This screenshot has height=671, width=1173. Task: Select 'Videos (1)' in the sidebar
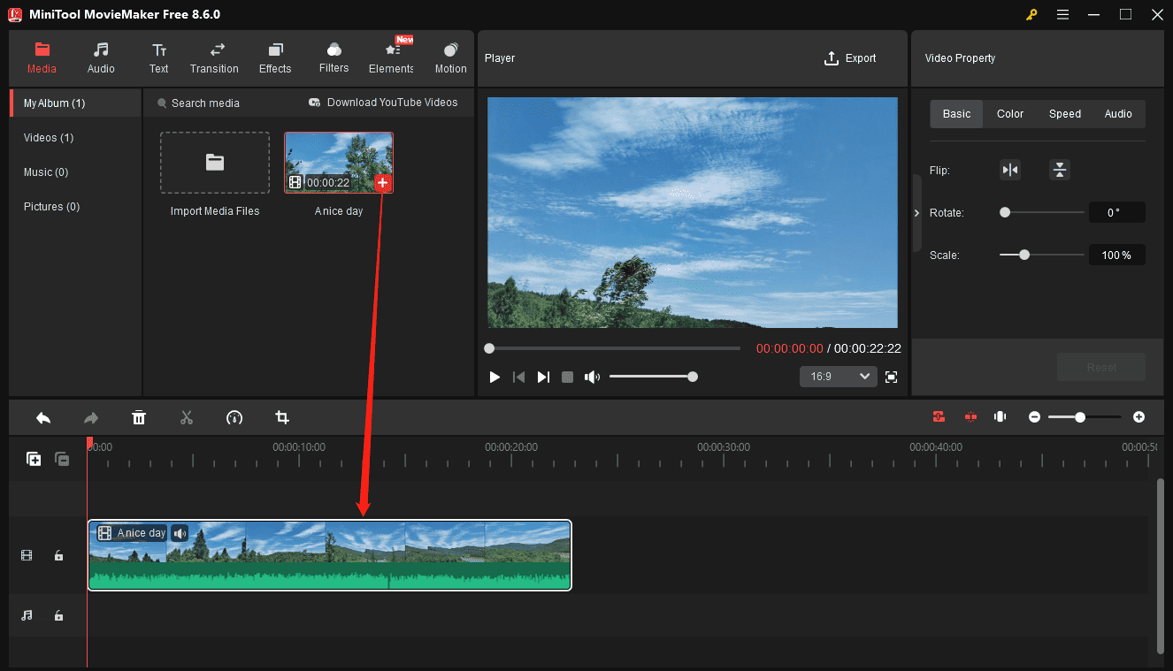point(48,137)
